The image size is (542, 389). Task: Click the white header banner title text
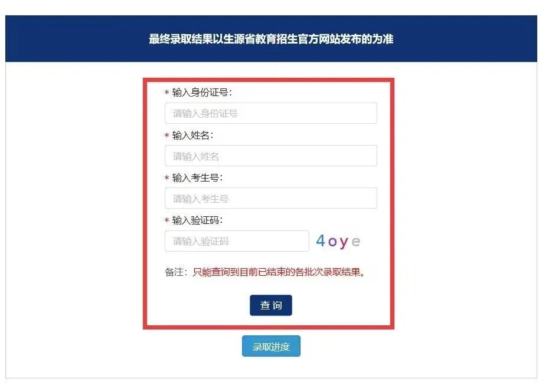click(x=271, y=39)
